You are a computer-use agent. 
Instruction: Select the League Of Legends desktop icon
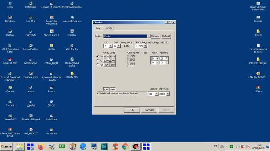click(51, 5)
